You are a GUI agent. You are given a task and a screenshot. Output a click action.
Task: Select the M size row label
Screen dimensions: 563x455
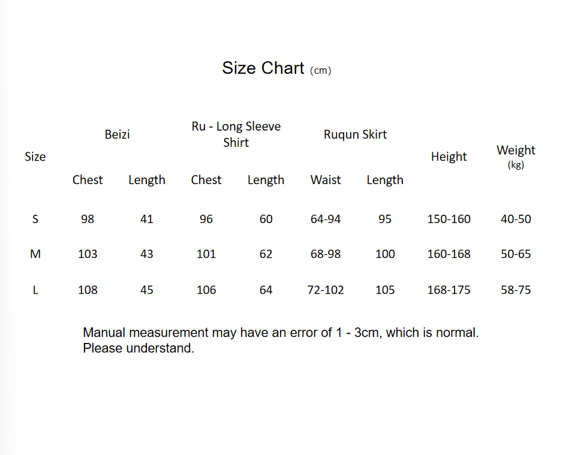35,254
